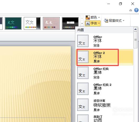Click the Office 2 font preview icon
This screenshot has height=122, width=139.
pyautogui.click(x=83, y=57)
